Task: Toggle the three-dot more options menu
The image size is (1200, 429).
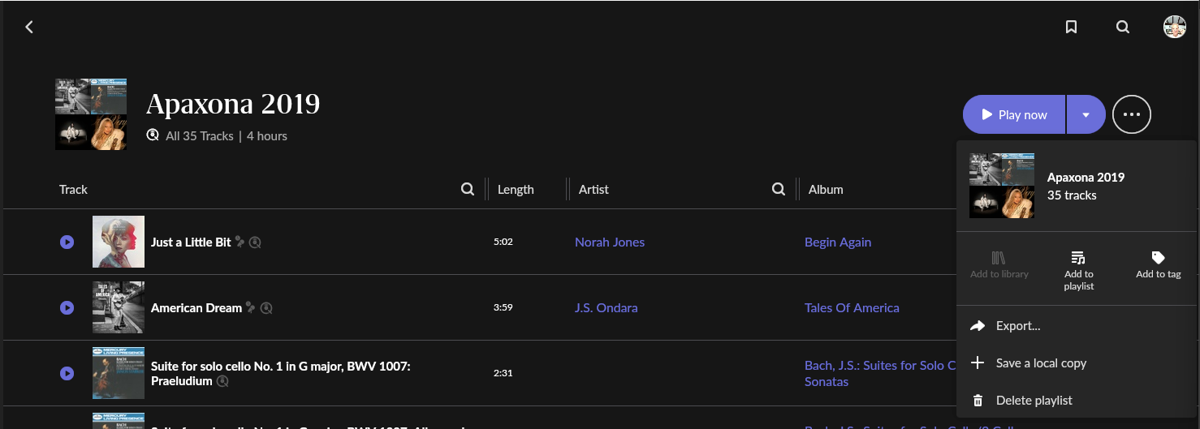Action: [1132, 114]
